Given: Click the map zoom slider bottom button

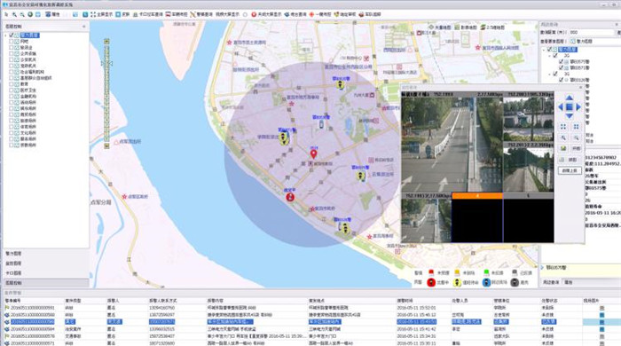Looking at the screenshot, I should 106,146.
